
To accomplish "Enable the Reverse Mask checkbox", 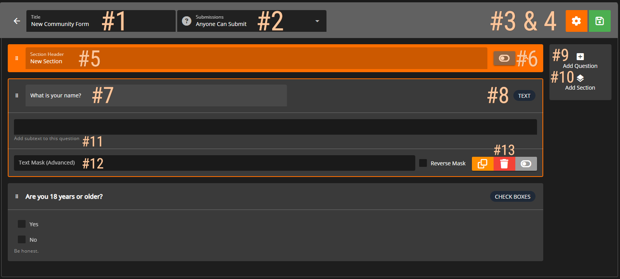I will 423,163.
